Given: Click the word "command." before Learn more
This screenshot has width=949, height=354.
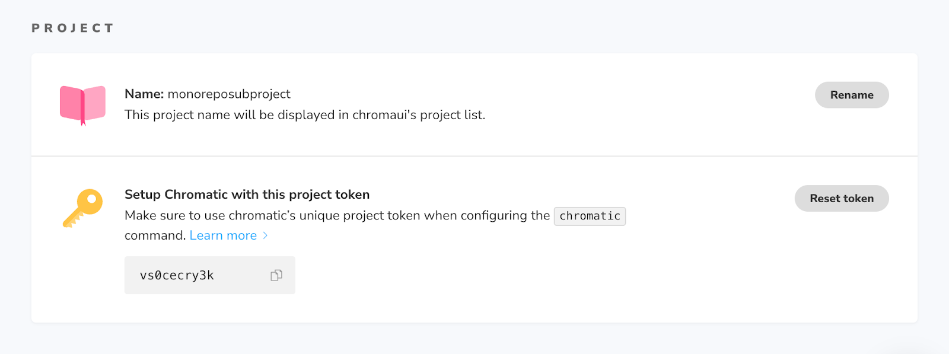Looking at the screenshot, I should pos(155,235).
